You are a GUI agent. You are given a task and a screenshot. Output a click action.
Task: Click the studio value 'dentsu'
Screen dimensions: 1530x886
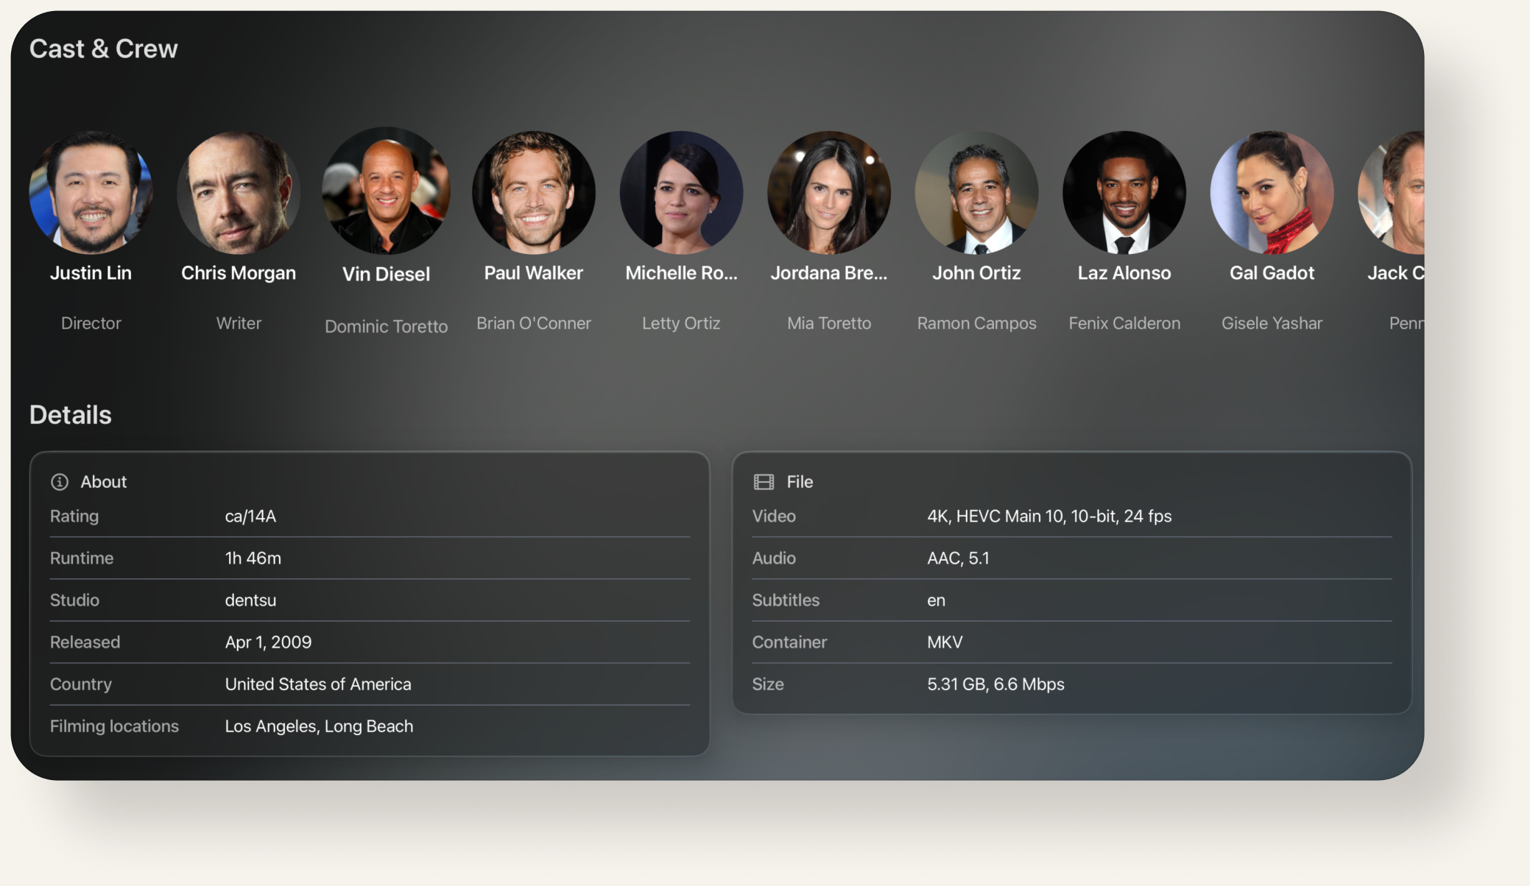tap(250, 600)
